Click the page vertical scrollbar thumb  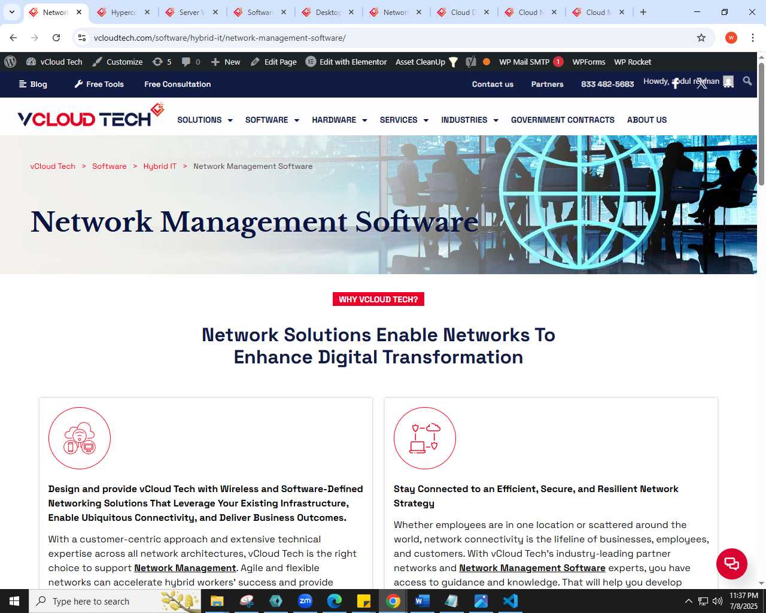[761, 124]
